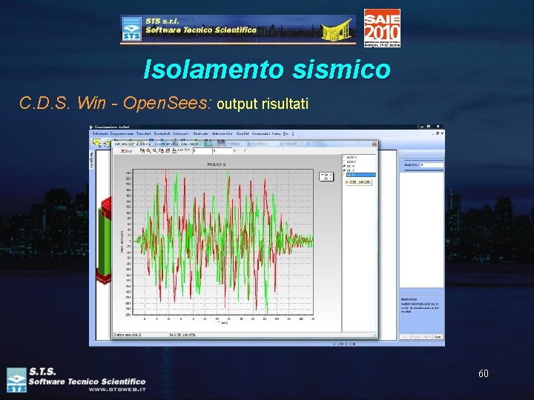
Task: Uncheck the second checked Y series checkbox
Action: (344, 170)
